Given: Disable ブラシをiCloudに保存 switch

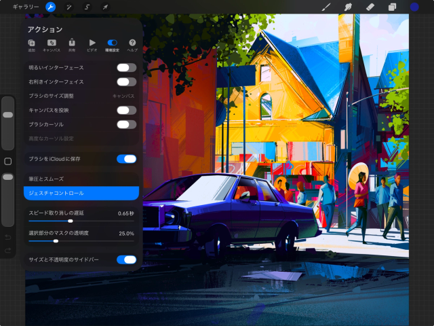Looking at the screenshot, I should (x=127, y=159).
